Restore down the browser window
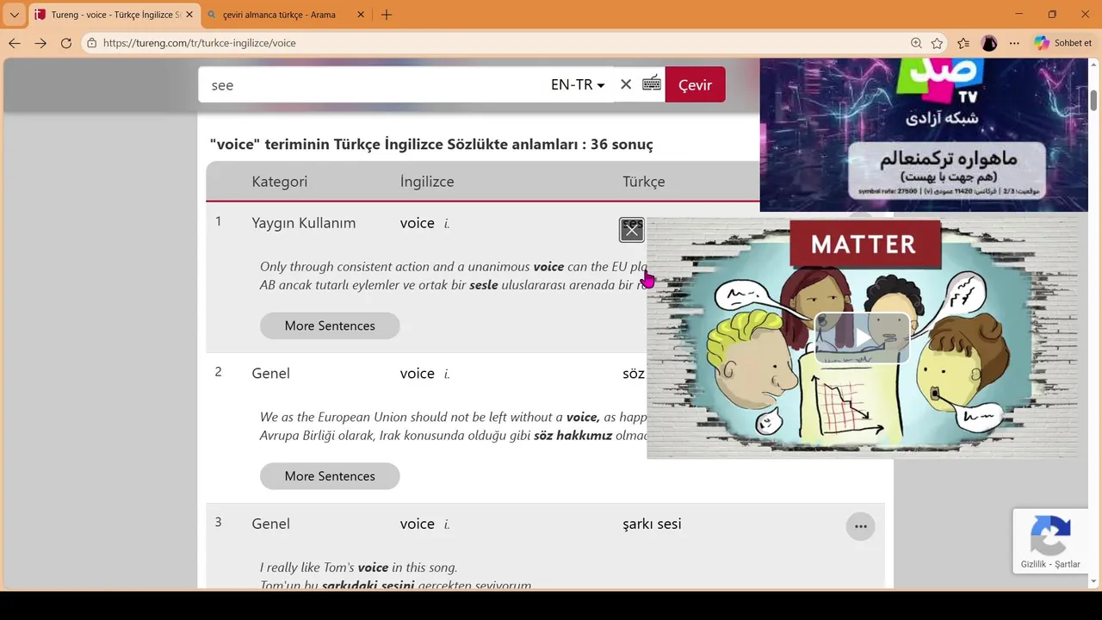1102x620 pixels. tap(1052, 15)
